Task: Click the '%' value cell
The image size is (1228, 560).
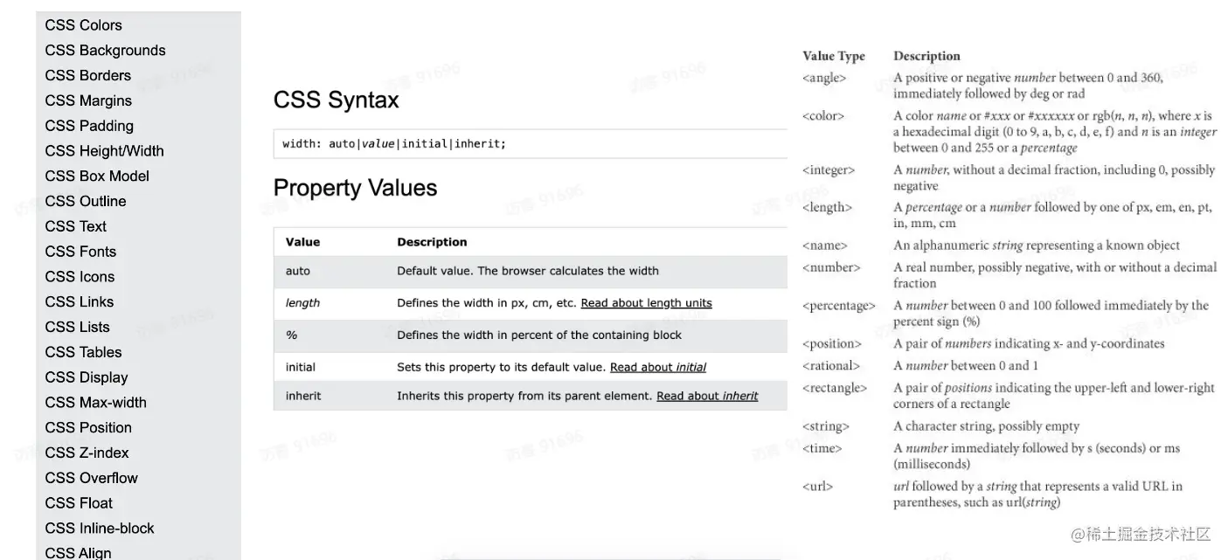Action: 291,335
